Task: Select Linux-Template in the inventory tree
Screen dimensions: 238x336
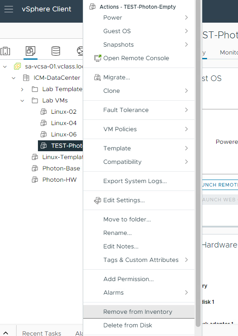Action: point(63,157)
